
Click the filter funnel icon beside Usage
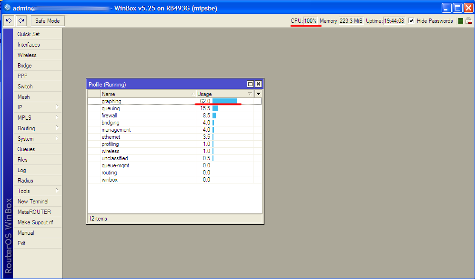250,94
